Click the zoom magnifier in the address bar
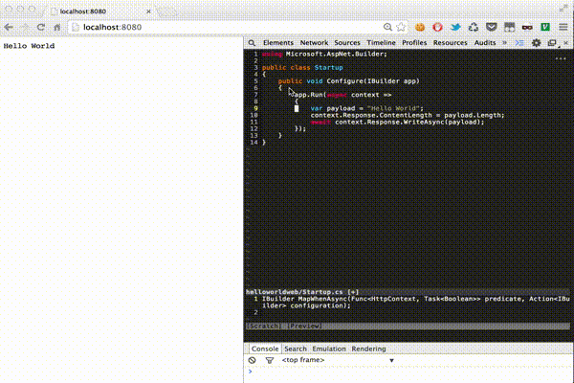 point(387,27)
